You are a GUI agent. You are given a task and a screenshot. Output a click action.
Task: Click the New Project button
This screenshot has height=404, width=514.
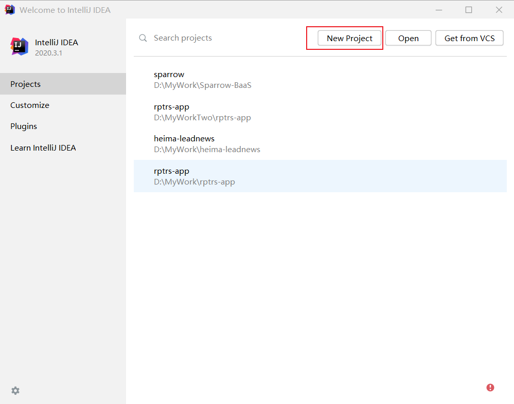click(x=349, y=39)
